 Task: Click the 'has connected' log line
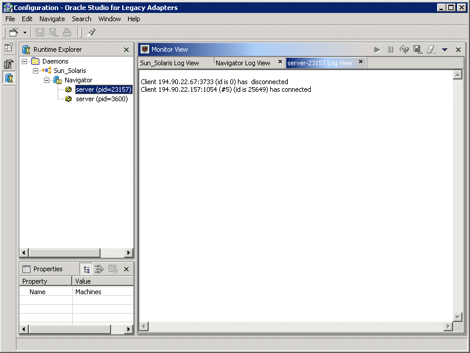click(226, 89)
